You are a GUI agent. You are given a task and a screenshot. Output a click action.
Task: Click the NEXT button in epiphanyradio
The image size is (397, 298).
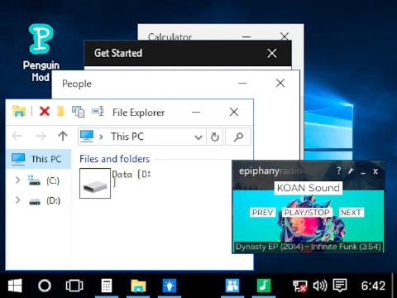click(x=351, y=213)
